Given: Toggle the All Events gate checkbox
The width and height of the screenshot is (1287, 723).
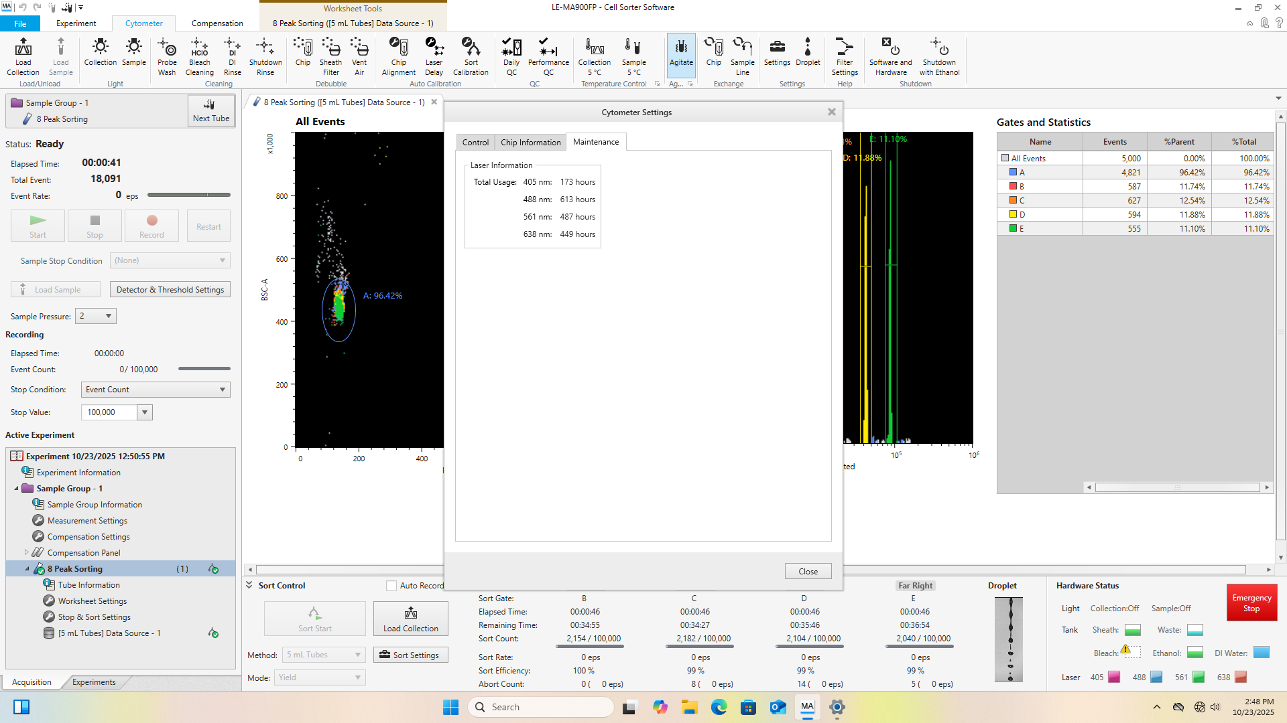Looking at the screenshot, I should [1005, 158].
